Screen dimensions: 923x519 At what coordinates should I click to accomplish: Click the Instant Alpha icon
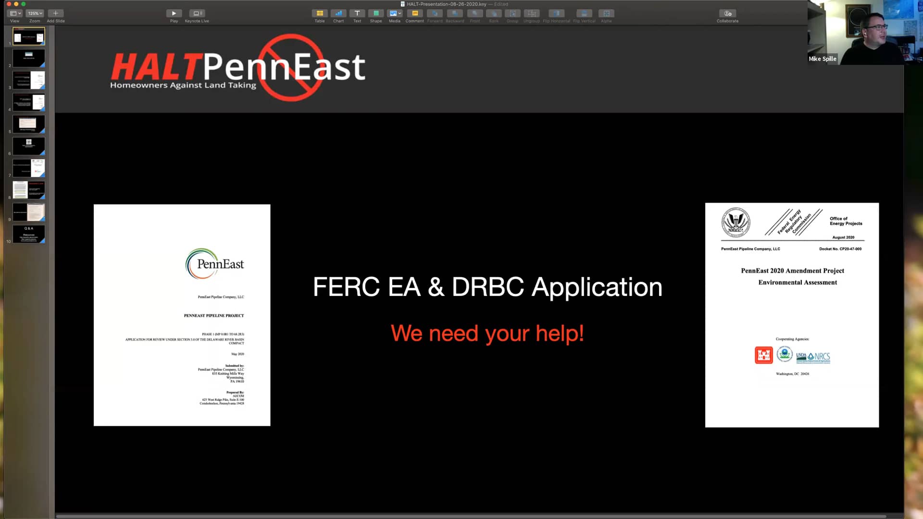pyautogui.click(x=606, y=13)
